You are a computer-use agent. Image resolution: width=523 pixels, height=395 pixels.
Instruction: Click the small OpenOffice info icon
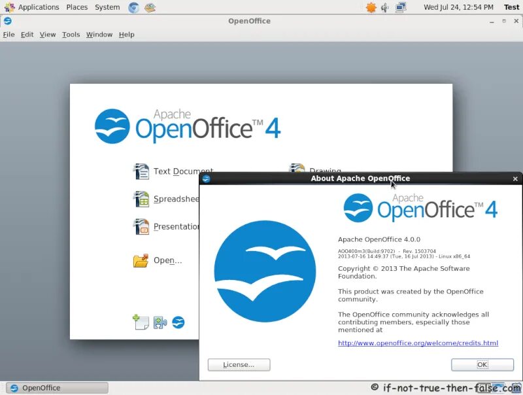pyautogui.click(x=178, y=322)
